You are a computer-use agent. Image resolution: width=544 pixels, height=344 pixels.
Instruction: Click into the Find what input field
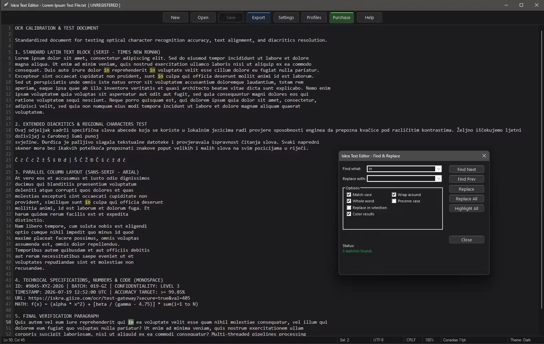tap(401, 169)
